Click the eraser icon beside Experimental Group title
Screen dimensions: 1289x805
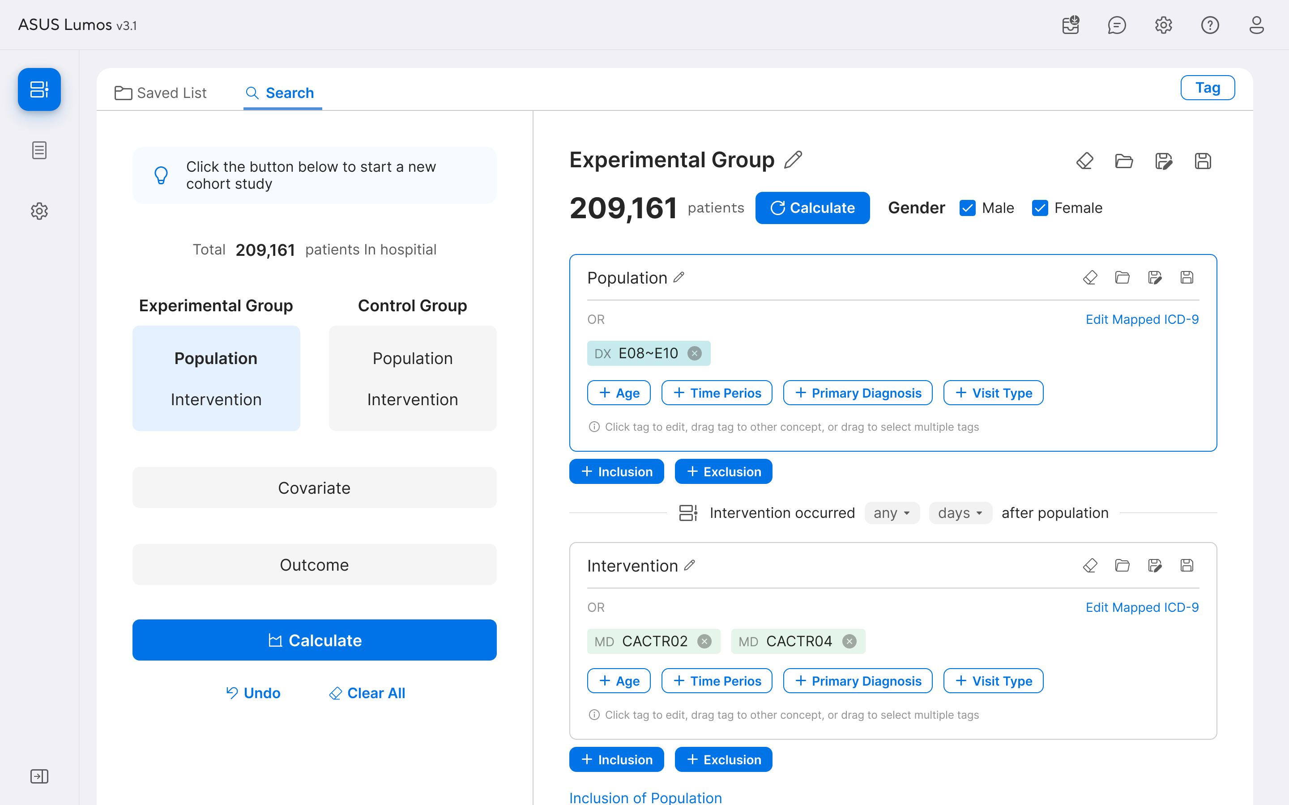[x=1084, y=161]
